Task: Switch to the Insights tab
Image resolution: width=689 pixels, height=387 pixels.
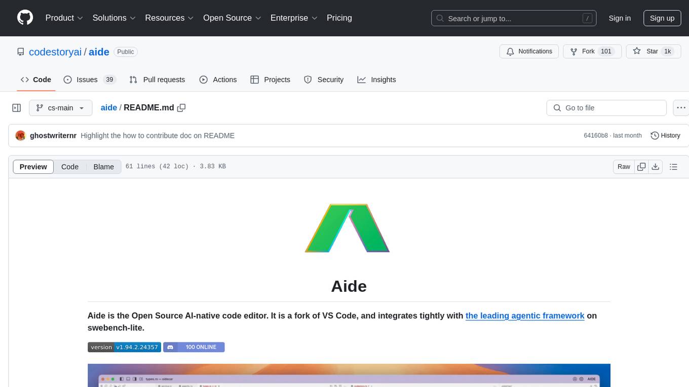Action: coord(376,80)
